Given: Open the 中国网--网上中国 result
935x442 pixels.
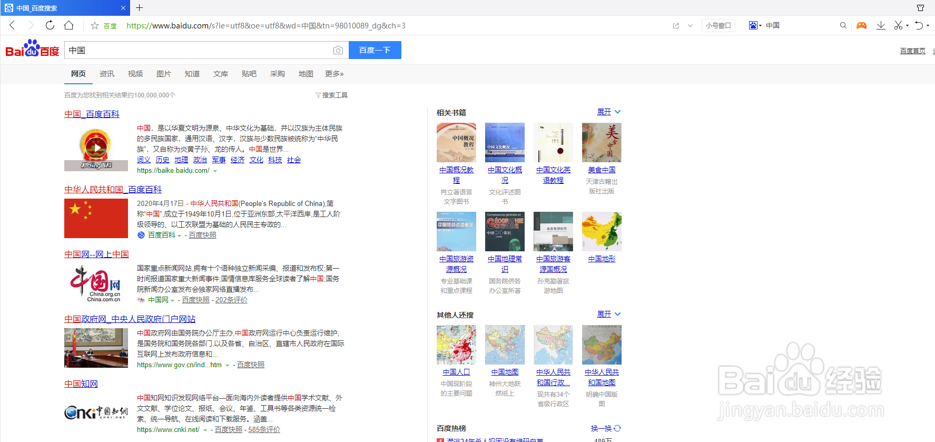Looking at the screenshot, I should [96, 254].
